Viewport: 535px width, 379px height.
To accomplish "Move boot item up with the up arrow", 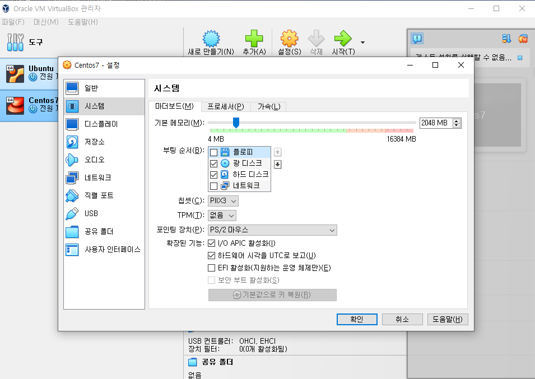I will pos(278,152).
